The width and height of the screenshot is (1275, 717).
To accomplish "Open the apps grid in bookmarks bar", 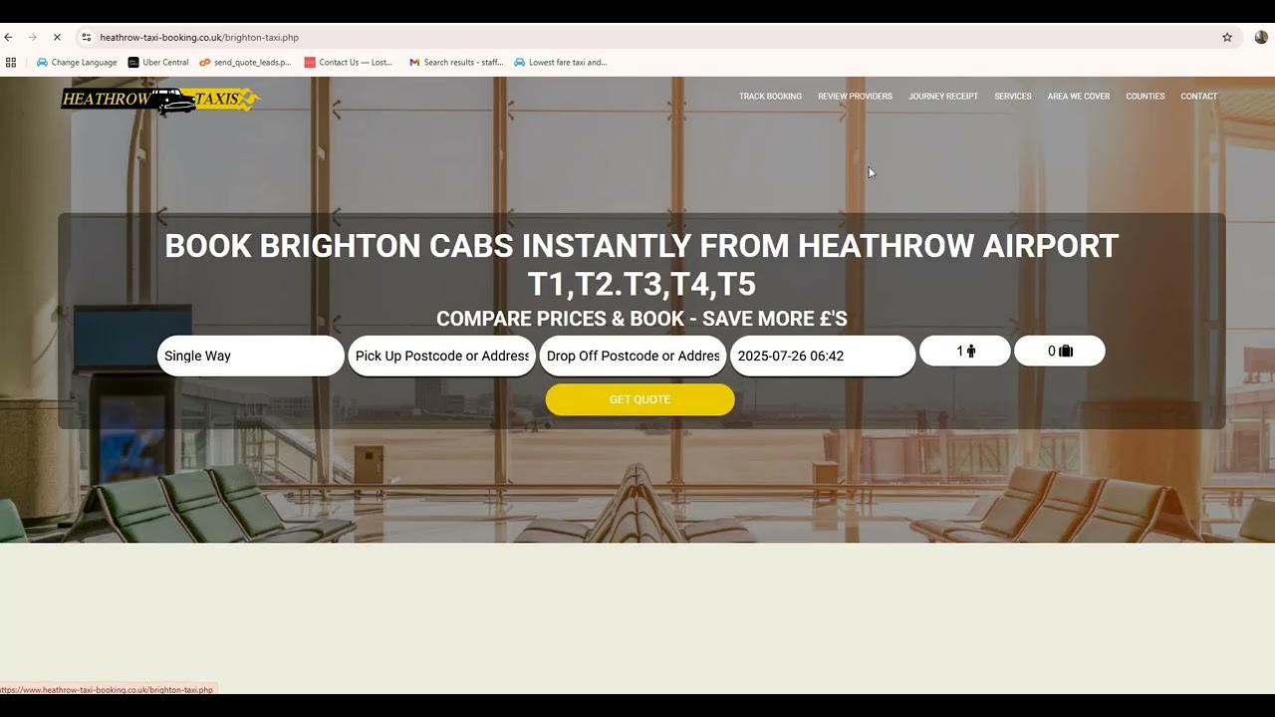I will 11,62.
